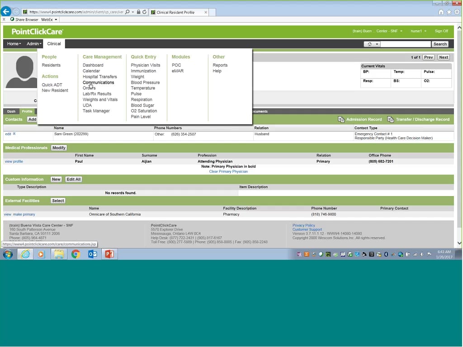Choose Blood Pressure in Quick Entry
The height and width of the screenshot is (347, 463).
point(145,82)
